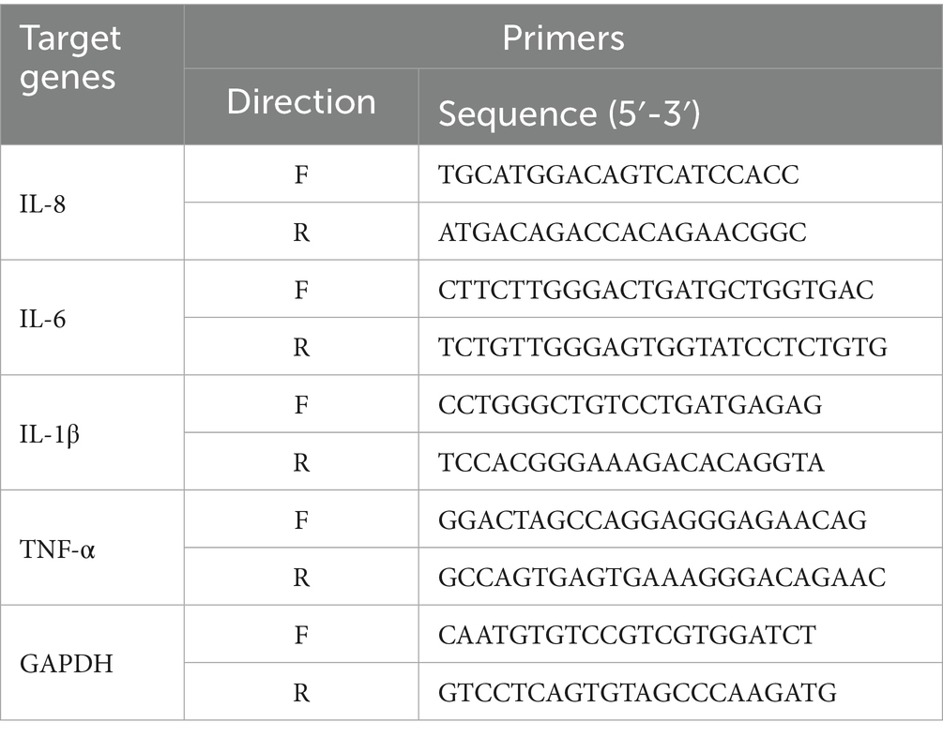943x737 pixels.
Task: Click the "Direction" subheader
Action: click(x=300, y=102)
